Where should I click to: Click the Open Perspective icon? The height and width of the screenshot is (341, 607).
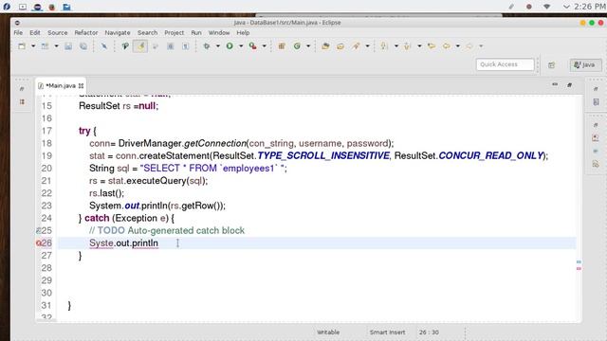[x=552, y=65]
